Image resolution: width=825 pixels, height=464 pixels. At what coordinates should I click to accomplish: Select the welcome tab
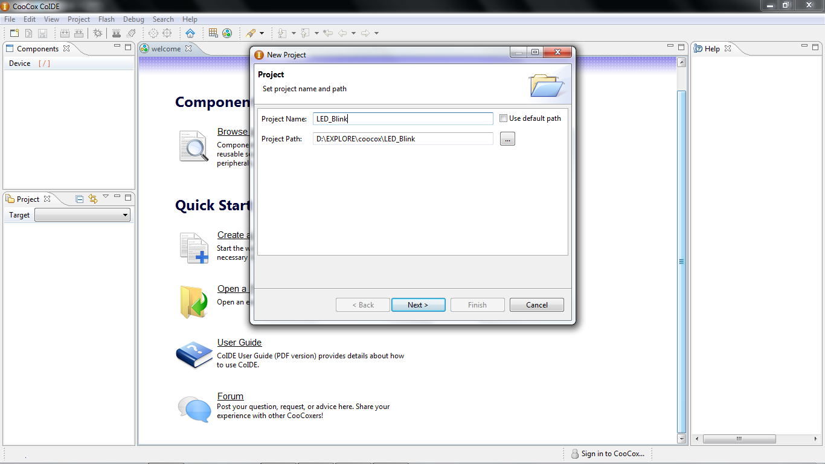coord(165,49)
